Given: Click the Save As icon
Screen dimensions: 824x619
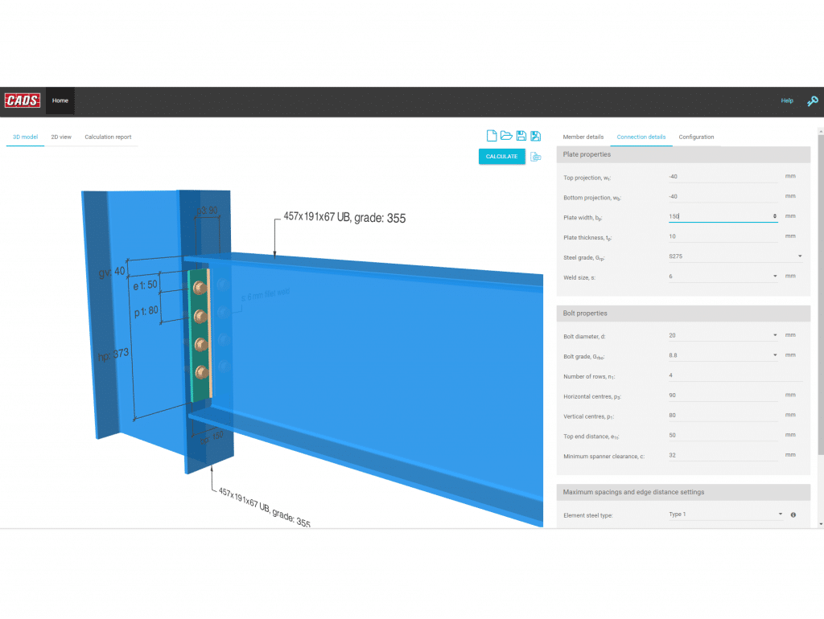Looking at the screenshot, I should [x=535, y=135].
